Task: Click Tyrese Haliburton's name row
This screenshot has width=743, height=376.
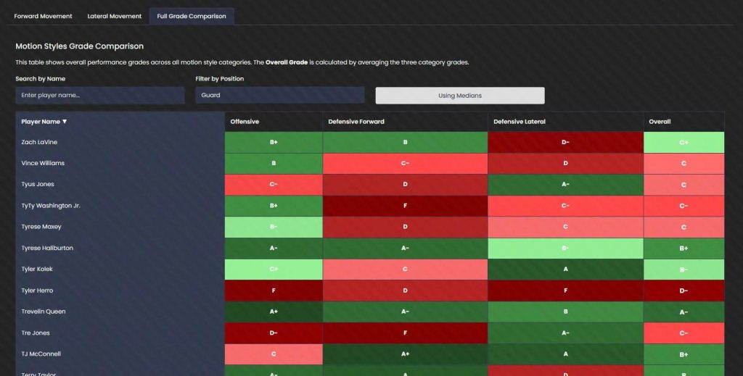Action: (x=47, y=248)
